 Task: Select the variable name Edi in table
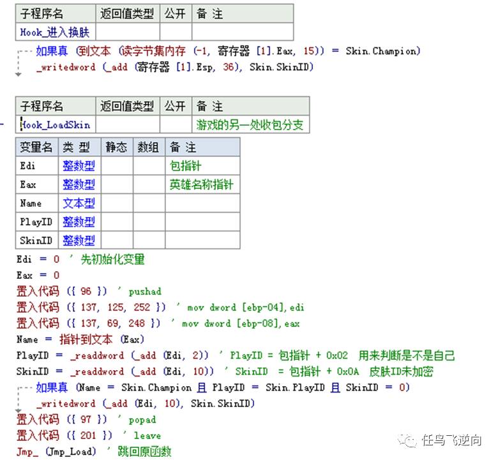[x=27, y=165]
